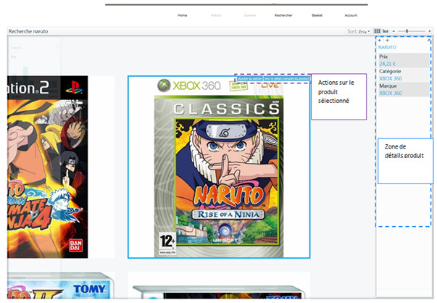
Task: Click XBOX 360 under Catégorie
Action: [x=391, y=78]
